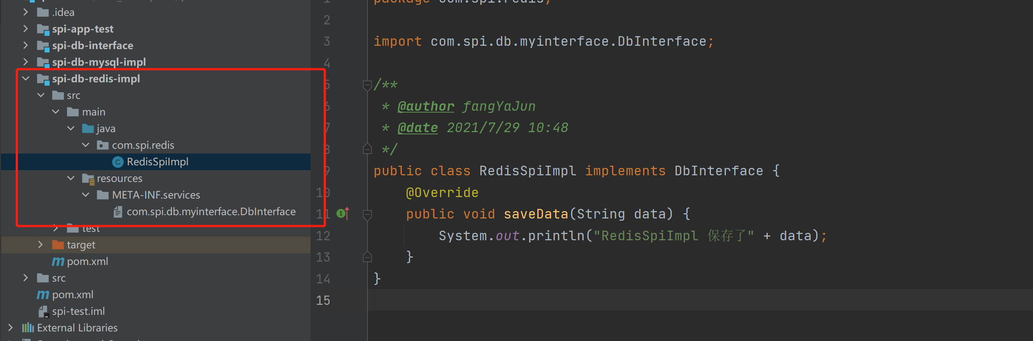Click the @author Javadoc tag
Viewport: 1033px width, 341px height.
(426, 106)
